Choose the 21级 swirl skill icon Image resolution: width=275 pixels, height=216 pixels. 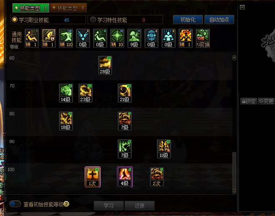(124, 93)
